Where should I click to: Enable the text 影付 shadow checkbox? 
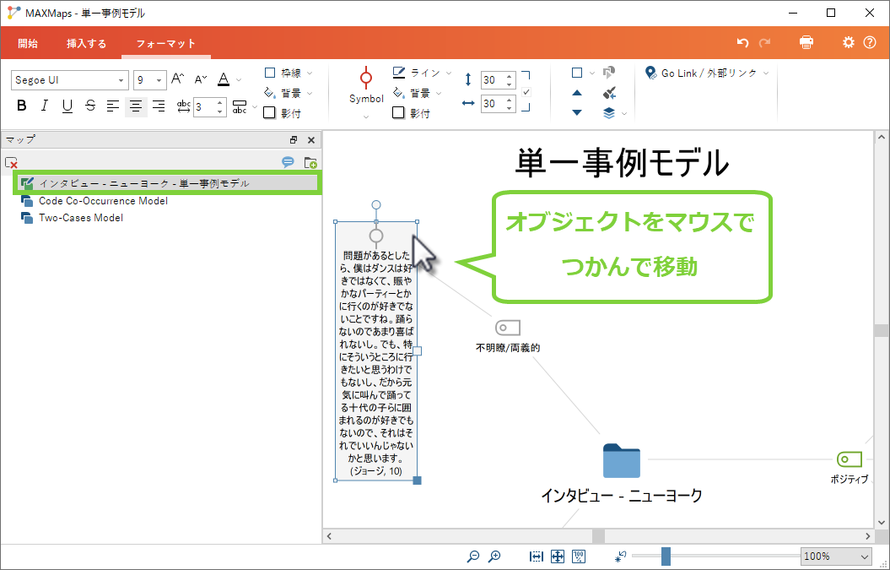tap(270, 112)
